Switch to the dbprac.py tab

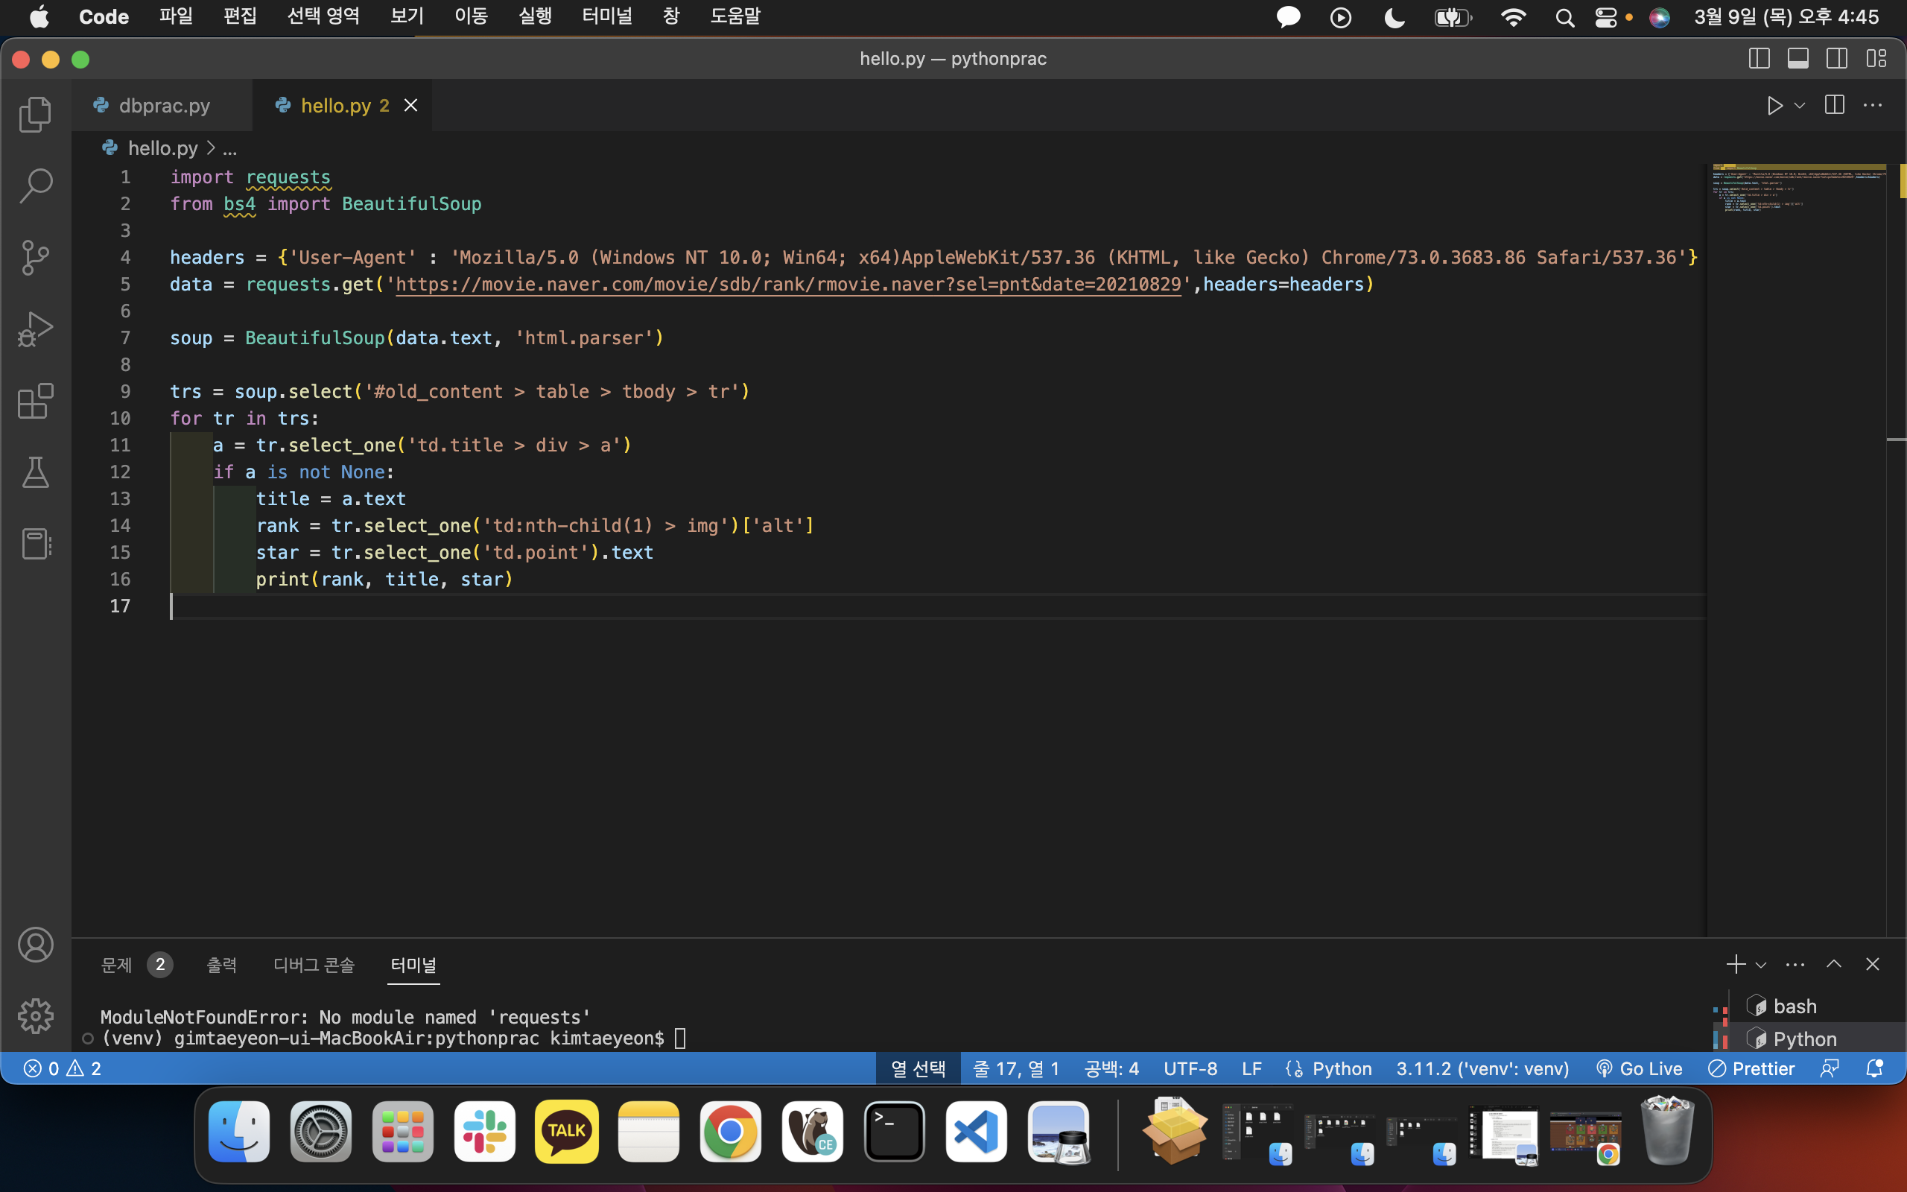(x=162, y=106)
